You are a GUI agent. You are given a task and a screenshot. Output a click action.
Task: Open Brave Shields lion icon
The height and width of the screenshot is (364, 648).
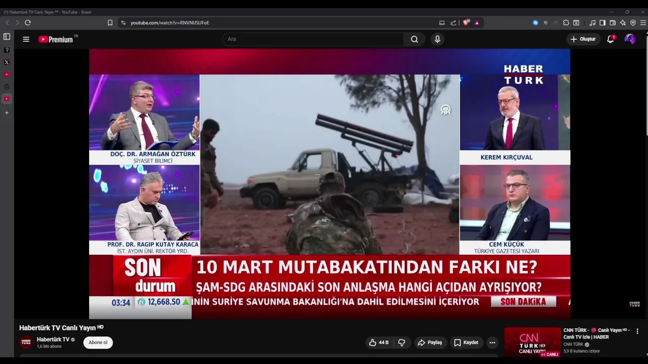466,23
